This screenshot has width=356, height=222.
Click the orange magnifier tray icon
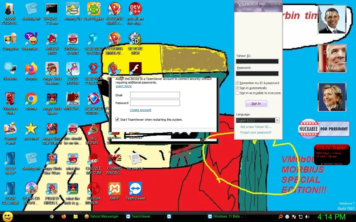coord(281,217)
